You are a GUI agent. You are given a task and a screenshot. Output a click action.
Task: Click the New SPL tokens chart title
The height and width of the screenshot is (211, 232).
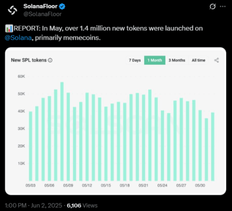pos(29,60)
